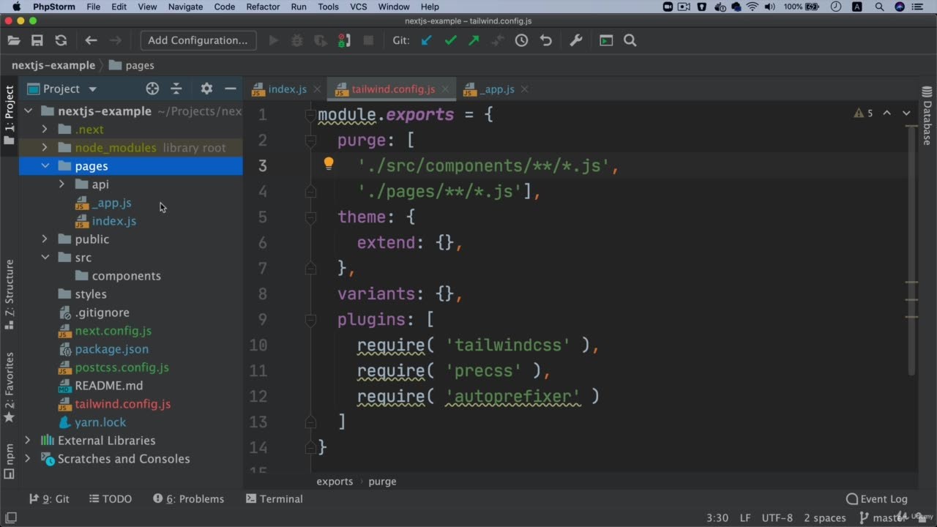The width and height of the screenshot is (937, 527).
Task: Open the VCS menu
Action: point(358,7)
